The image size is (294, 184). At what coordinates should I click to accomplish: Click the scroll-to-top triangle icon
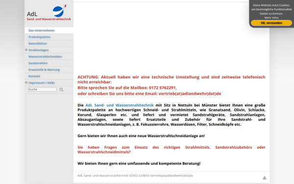pyautogui.click(x=265, y=178)
